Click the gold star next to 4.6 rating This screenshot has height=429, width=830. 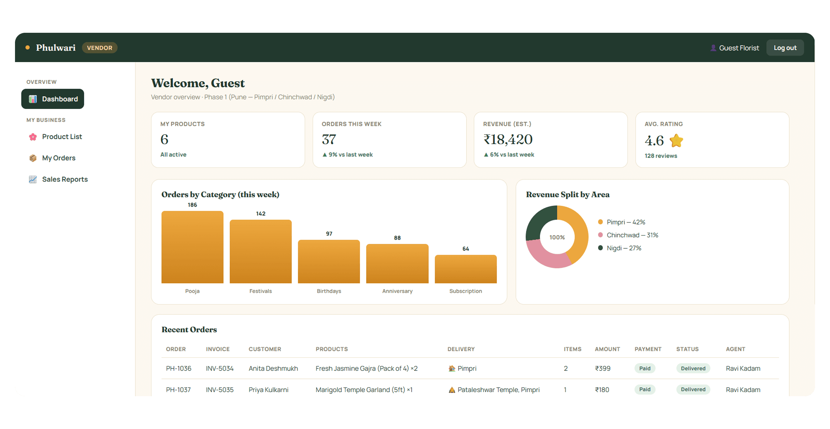coord(676,141)
